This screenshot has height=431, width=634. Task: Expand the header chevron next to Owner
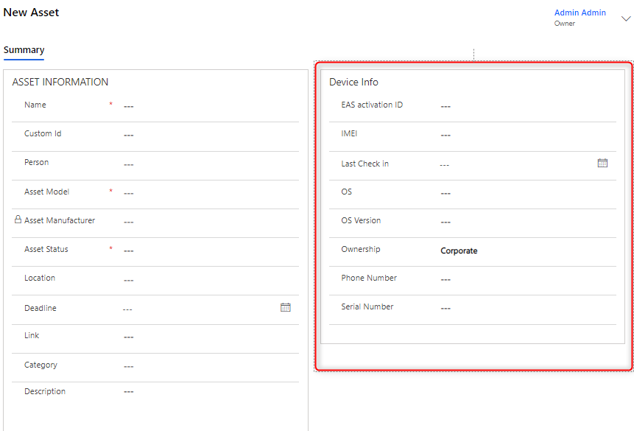pos(626,18)
